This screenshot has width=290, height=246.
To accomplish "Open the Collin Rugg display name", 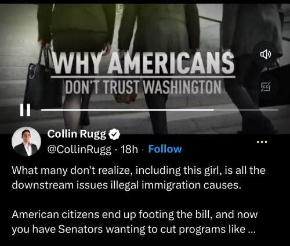I will pos(77,134).
